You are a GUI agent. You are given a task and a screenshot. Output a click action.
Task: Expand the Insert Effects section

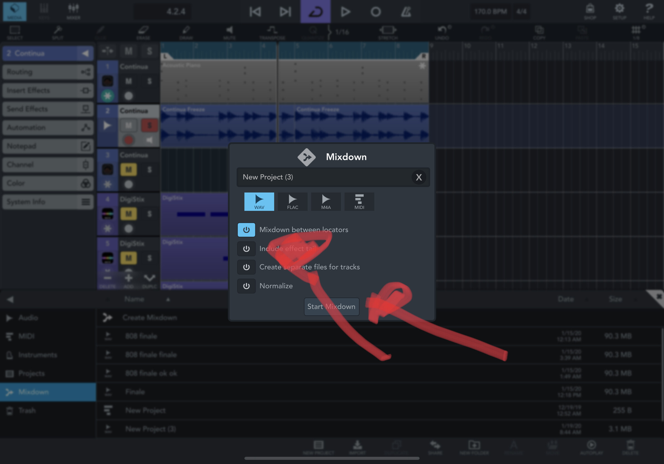48,90
